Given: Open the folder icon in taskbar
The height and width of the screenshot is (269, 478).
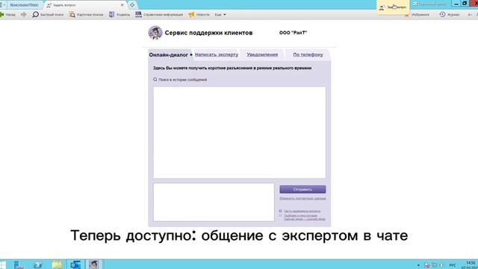Looking at the screenshot, I should [x=57, y=265].
